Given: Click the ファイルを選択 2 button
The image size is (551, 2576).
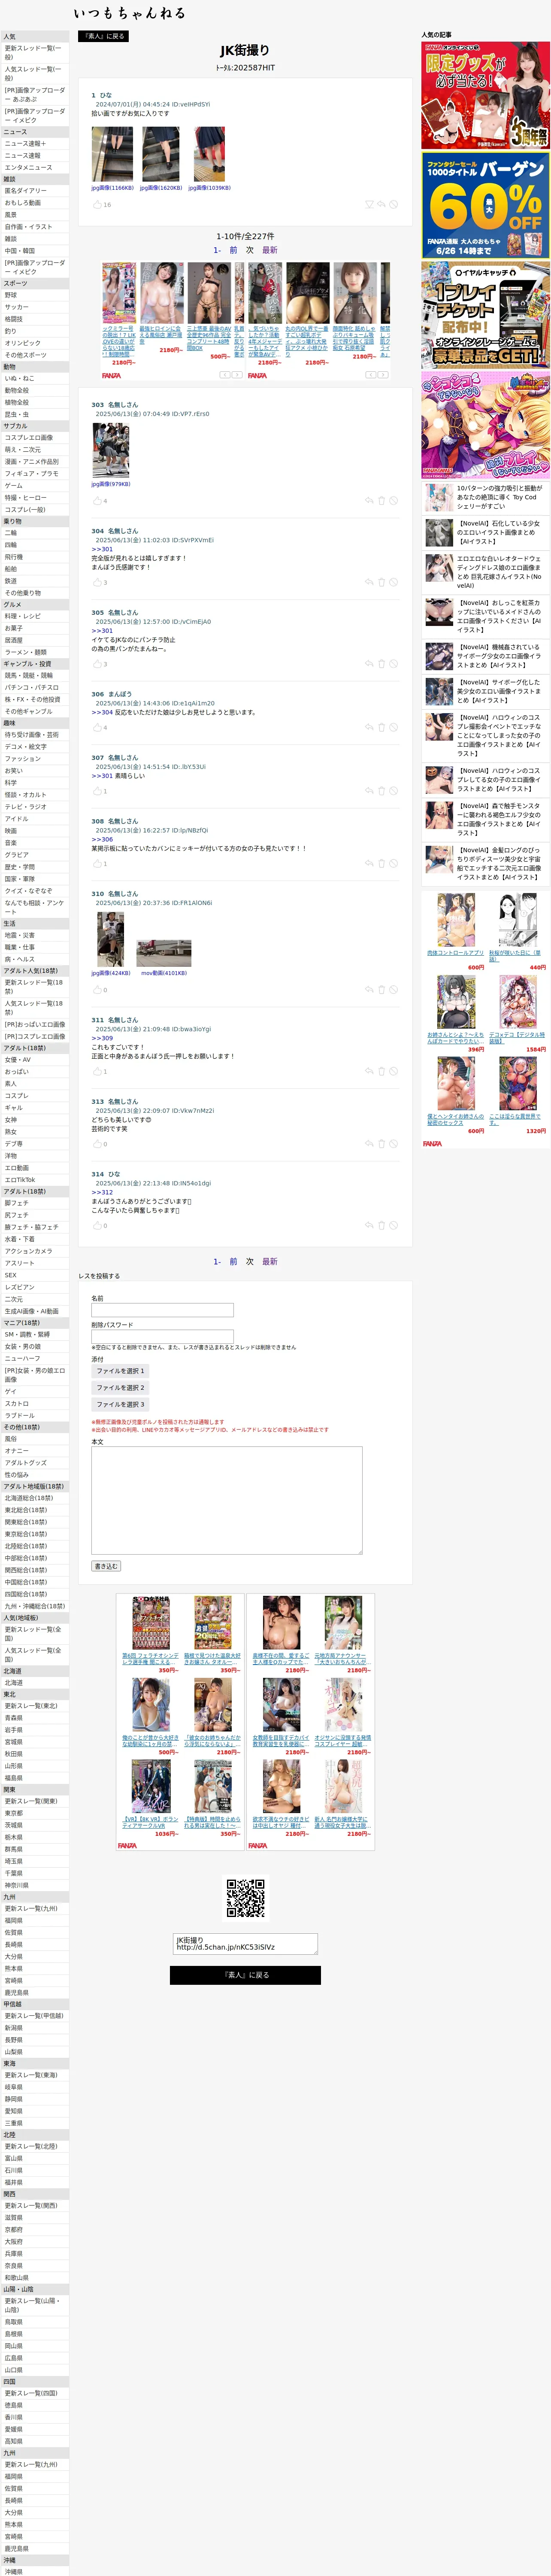Looking at the screenshot, I should [x=120, y=1387].
